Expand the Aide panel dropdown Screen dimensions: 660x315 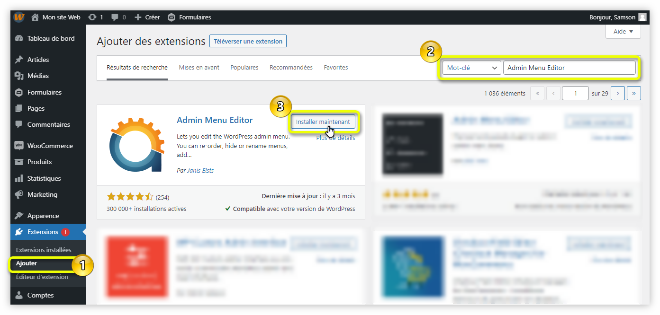click(x=623, y=31)
